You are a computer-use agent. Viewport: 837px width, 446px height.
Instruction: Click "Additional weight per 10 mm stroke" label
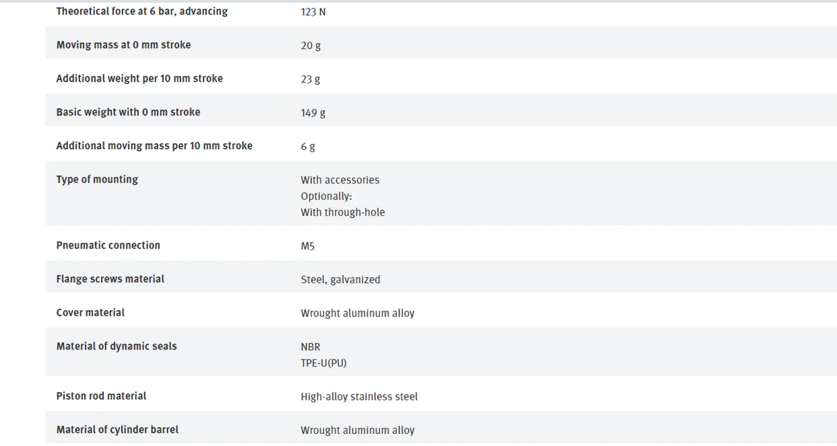click(x=139, y=79)
